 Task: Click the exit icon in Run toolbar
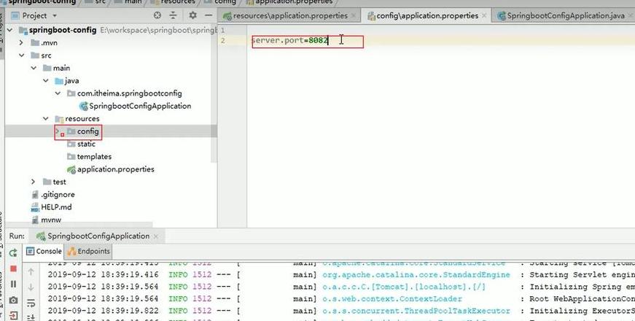13,315
